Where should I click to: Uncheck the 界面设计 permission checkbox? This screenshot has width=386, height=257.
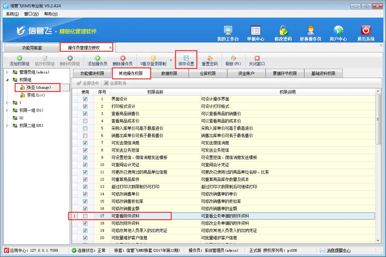coord(85,99)
